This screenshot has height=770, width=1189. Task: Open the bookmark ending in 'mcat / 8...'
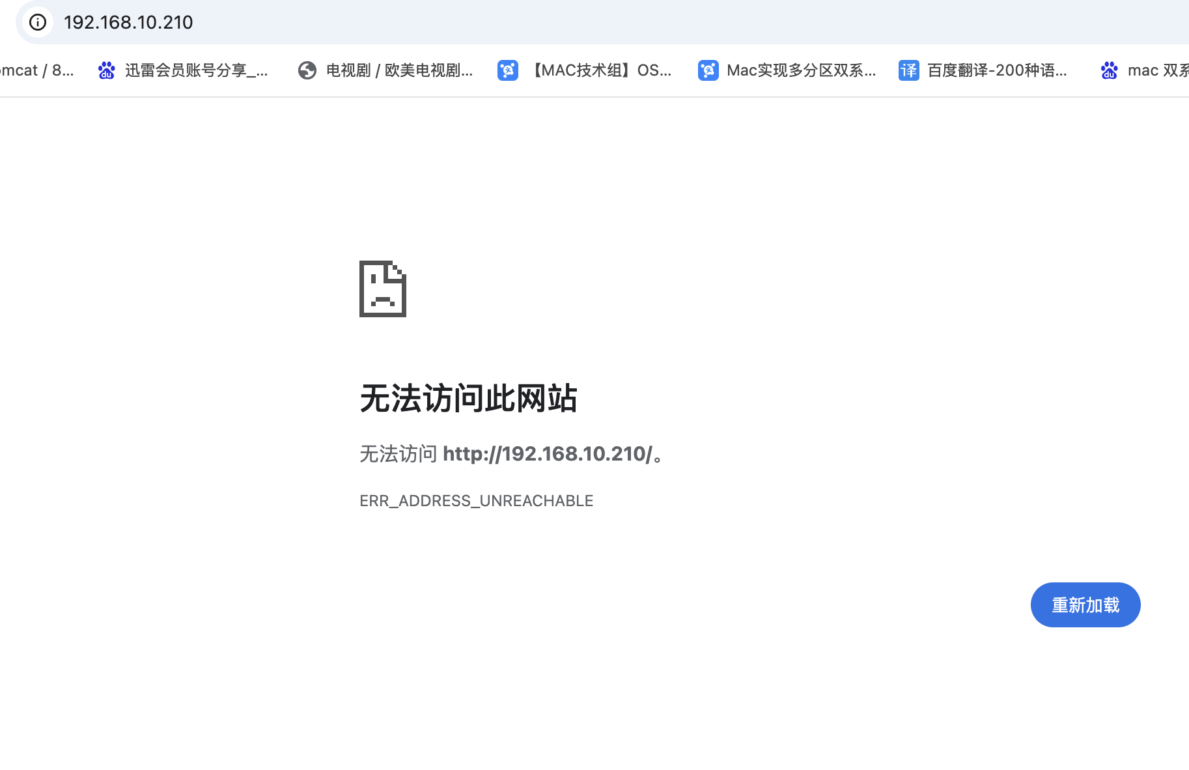36,70
